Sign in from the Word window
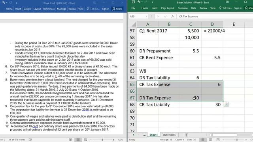Viewport: 253px width, 142px height. (x=106, y=9)
